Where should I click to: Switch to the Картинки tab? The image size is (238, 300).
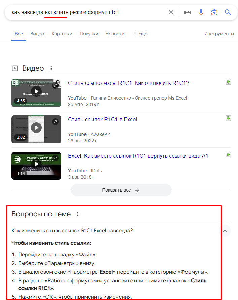click(x=62, y=34)
